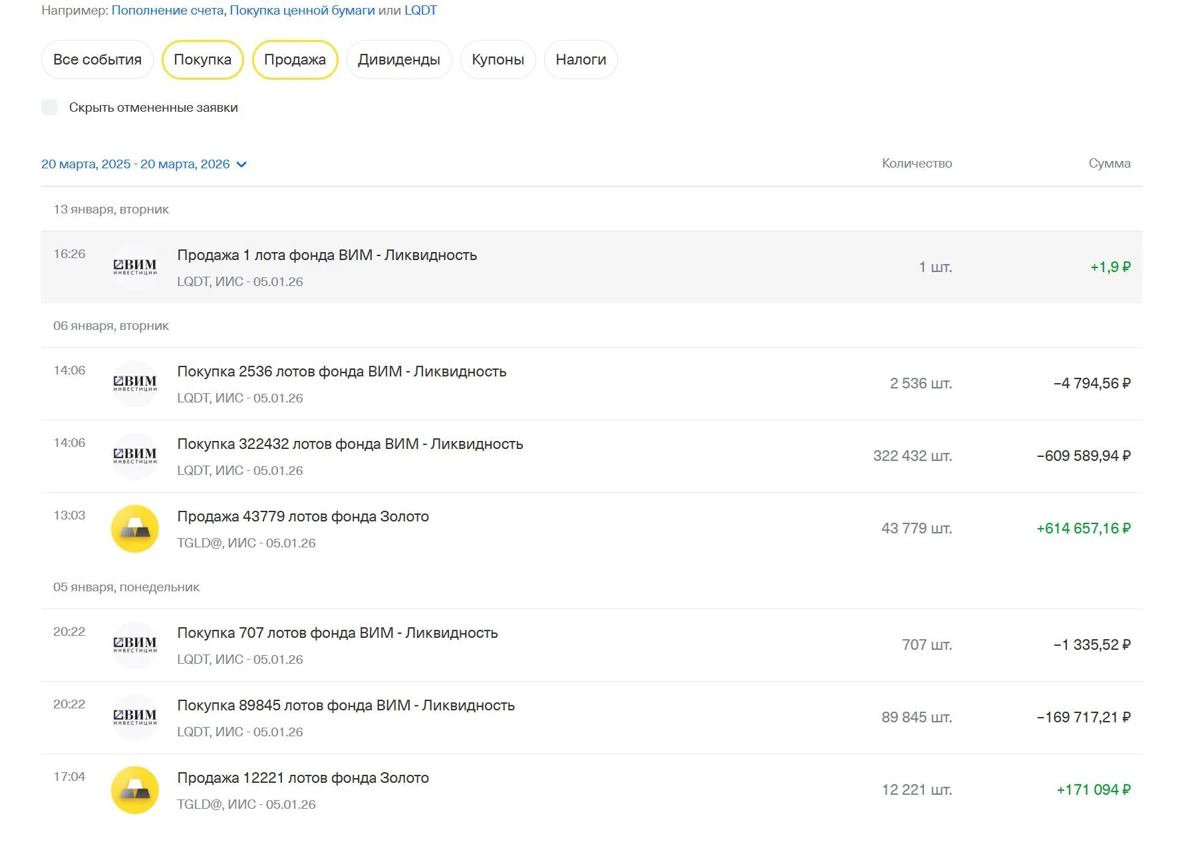Click the Пополнение счета example link
The width and height of the screenshot is (1194, 858).
point(168,10)
